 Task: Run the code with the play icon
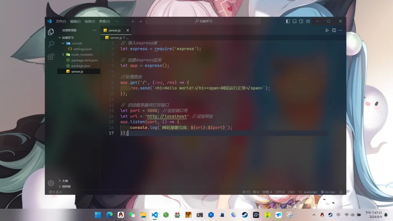327,30
